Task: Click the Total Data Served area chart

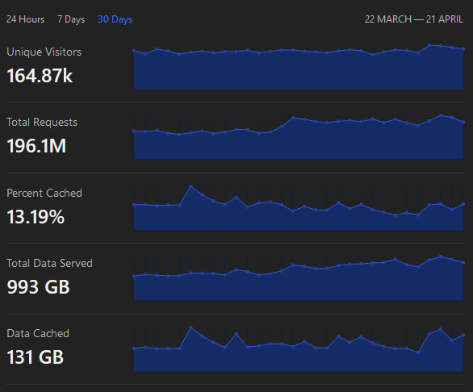Action: click(299, 278)
